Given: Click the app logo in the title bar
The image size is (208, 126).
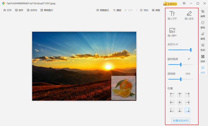Looking at the screenshot, I should click(3, 3).
